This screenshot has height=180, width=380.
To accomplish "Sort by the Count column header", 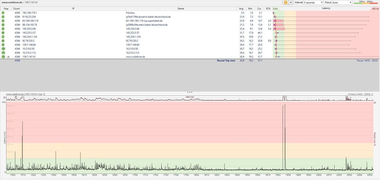I will click(16, 8).
